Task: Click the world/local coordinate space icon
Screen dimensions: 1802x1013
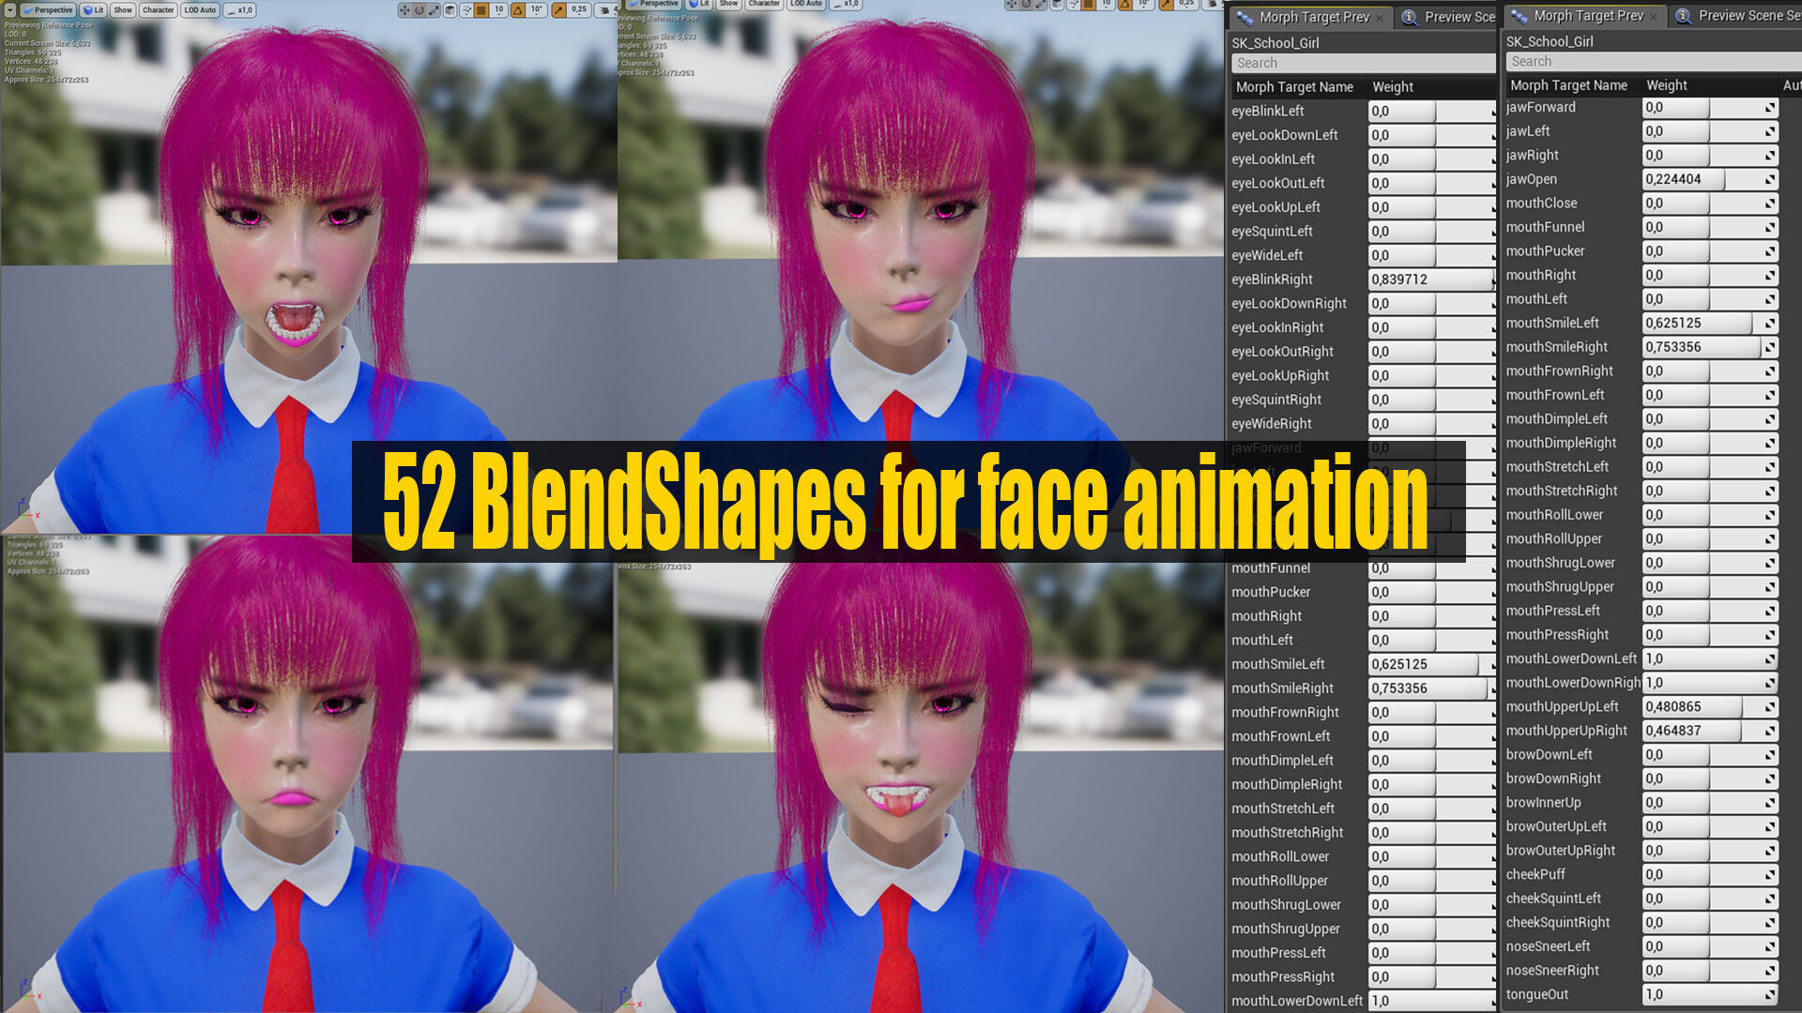Action: [450, 10]
